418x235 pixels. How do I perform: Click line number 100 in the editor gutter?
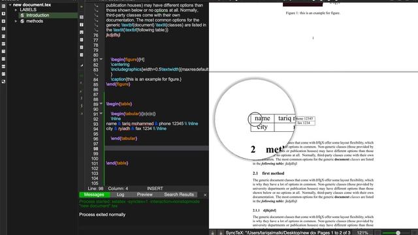[95, 159]
